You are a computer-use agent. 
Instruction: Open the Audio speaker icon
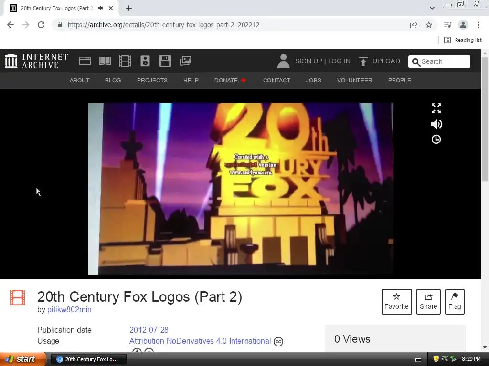[x=145, y=61]
